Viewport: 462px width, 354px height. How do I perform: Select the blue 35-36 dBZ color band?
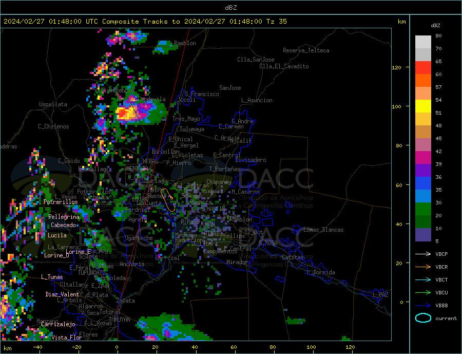pyautogui.click(x=423, y=183)
